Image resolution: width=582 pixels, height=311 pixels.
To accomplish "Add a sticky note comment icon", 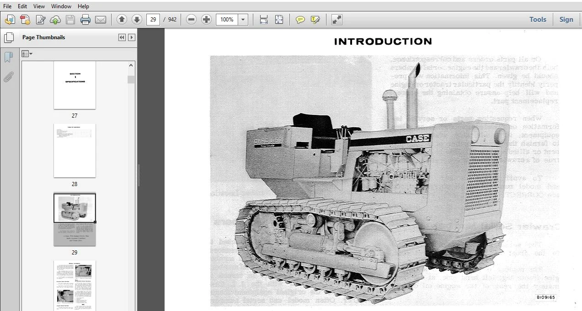I will point(300,20).
